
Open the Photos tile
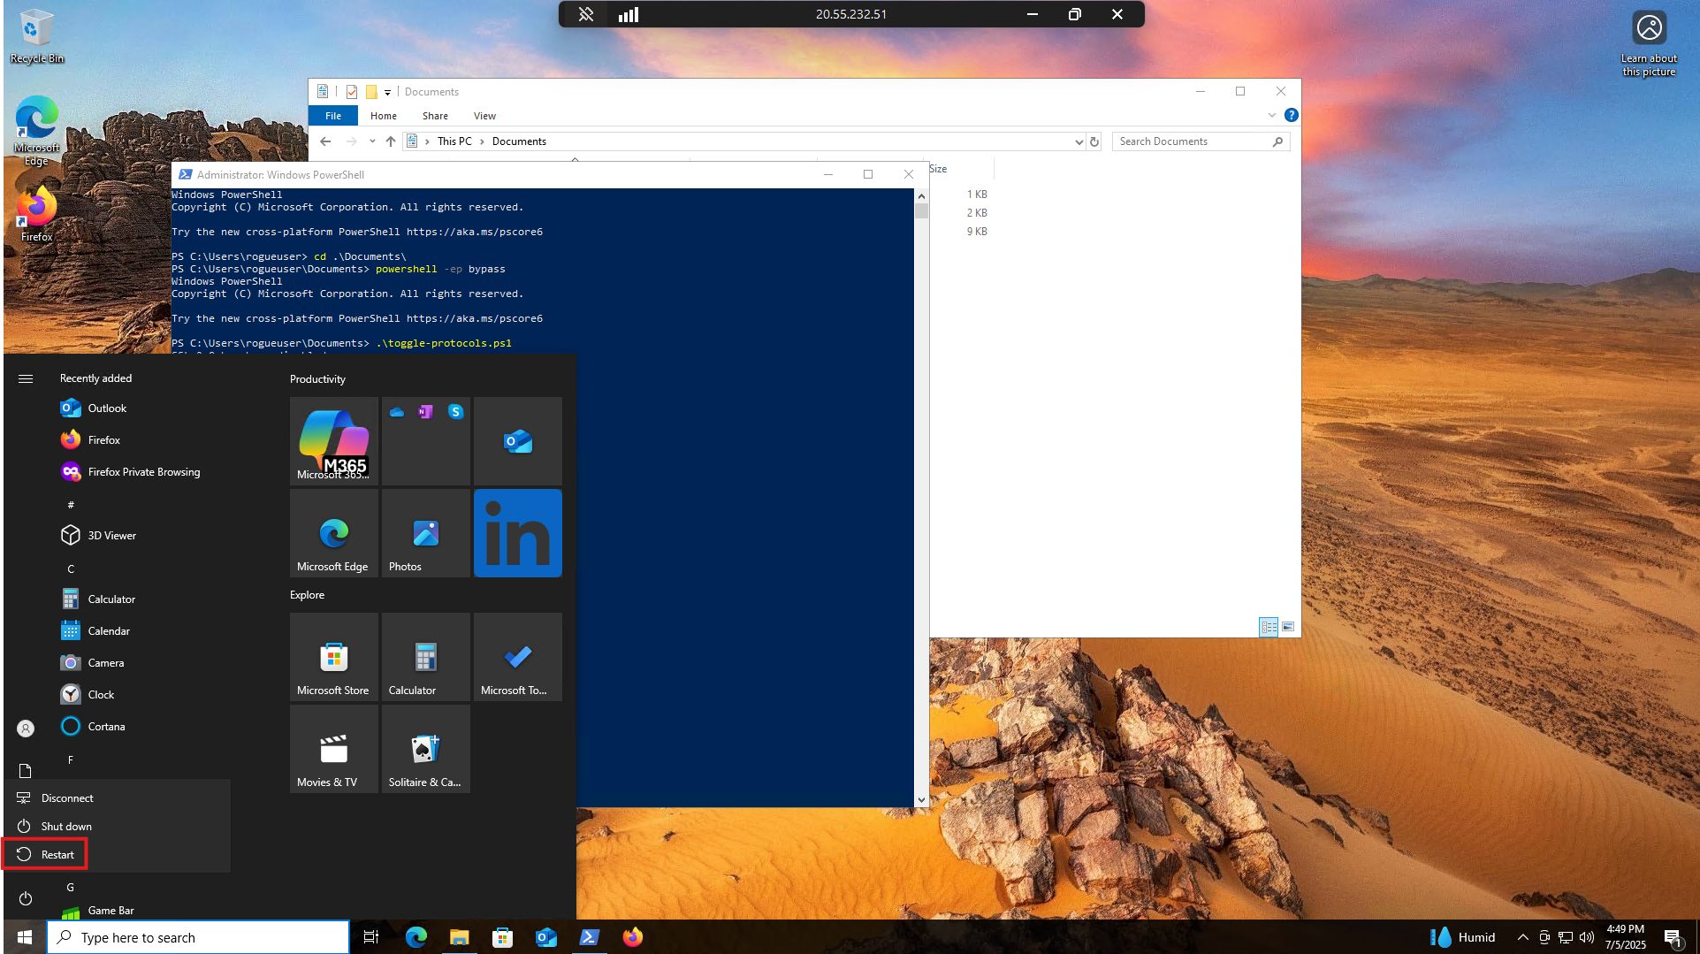tap(425, 532)
